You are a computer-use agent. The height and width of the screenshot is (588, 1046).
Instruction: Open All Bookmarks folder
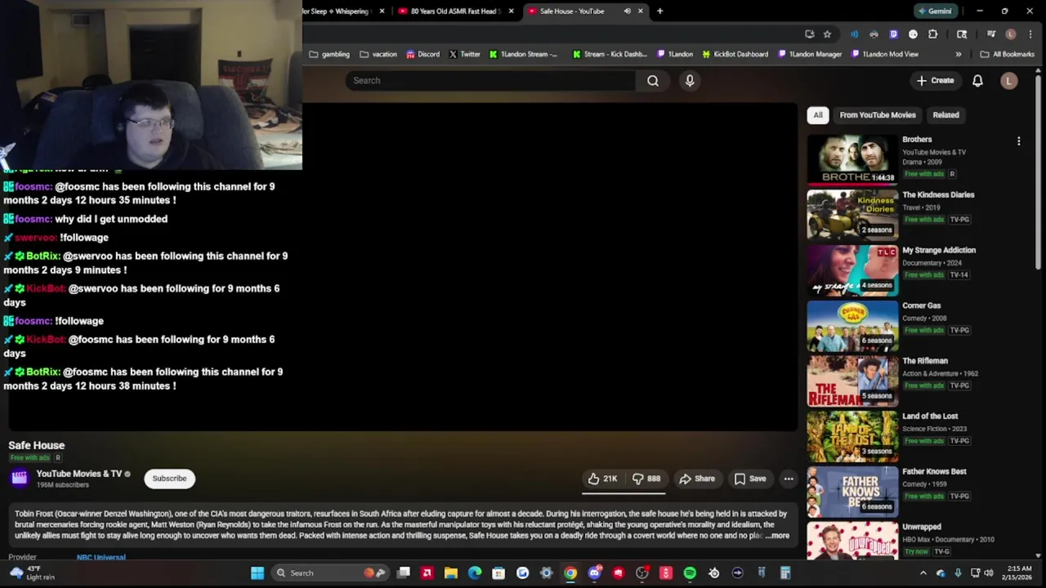tap(1007, 54)
